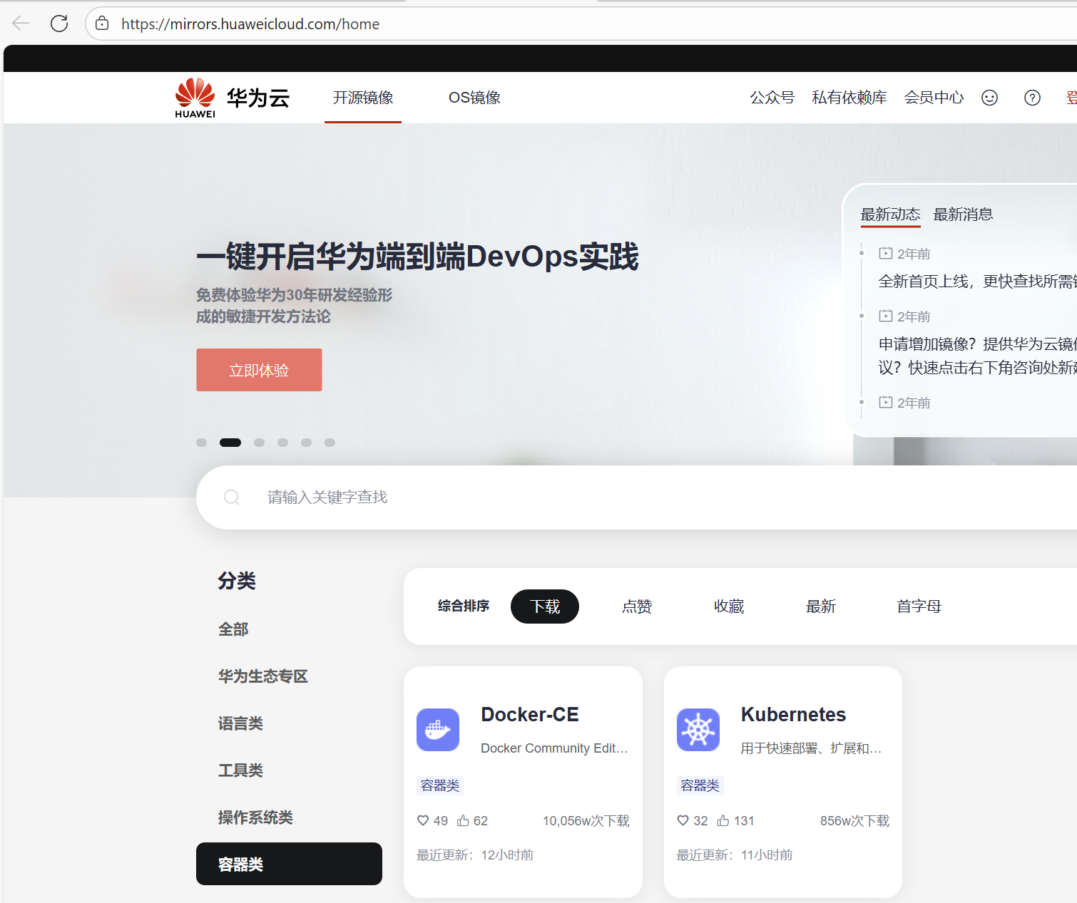Open the Kubernetes mirror title
This screenshot has height=903, width=1077.
[793, 714]
